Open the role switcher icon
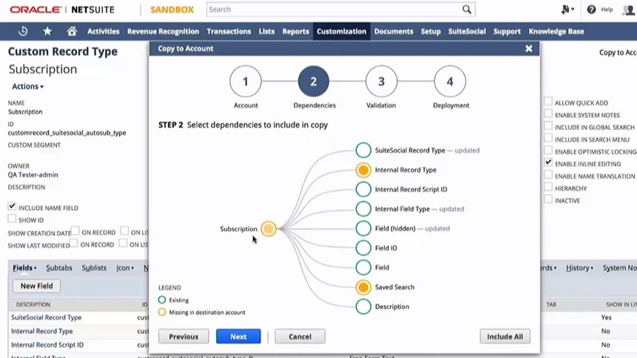The image size is (637, 358). [567, 10]
